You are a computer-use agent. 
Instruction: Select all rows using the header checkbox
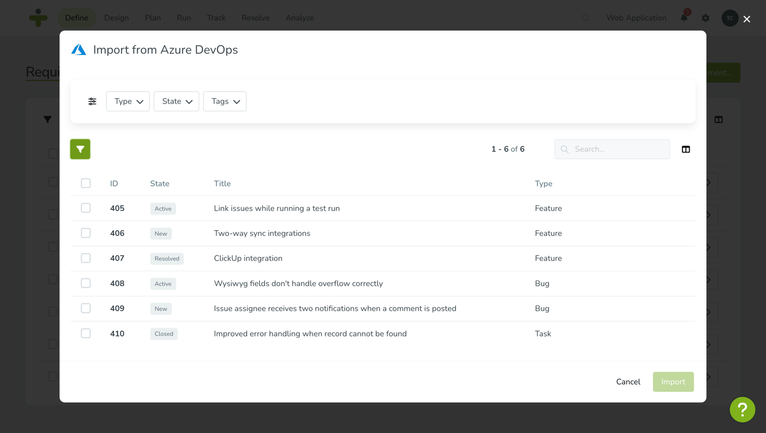(x=85, y=183)
